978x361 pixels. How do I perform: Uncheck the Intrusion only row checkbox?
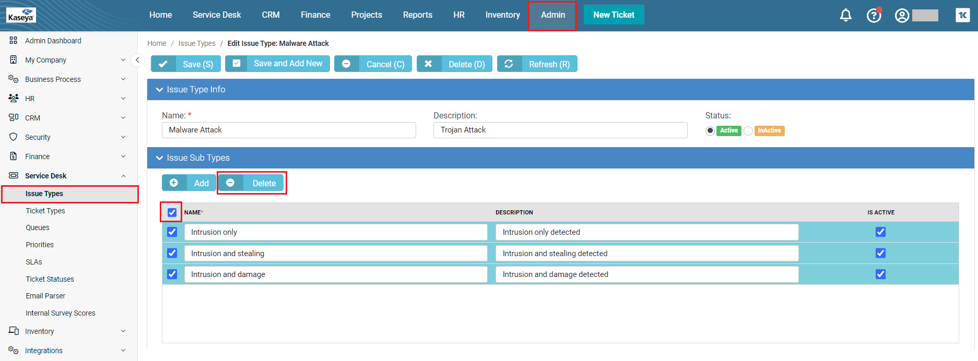pos(172,232)
